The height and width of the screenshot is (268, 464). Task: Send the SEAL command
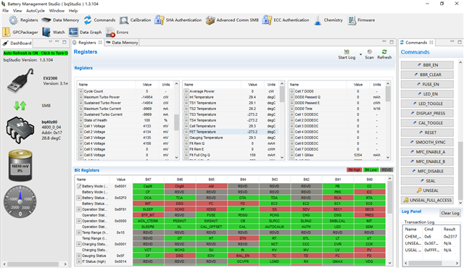tap(427, 181)
